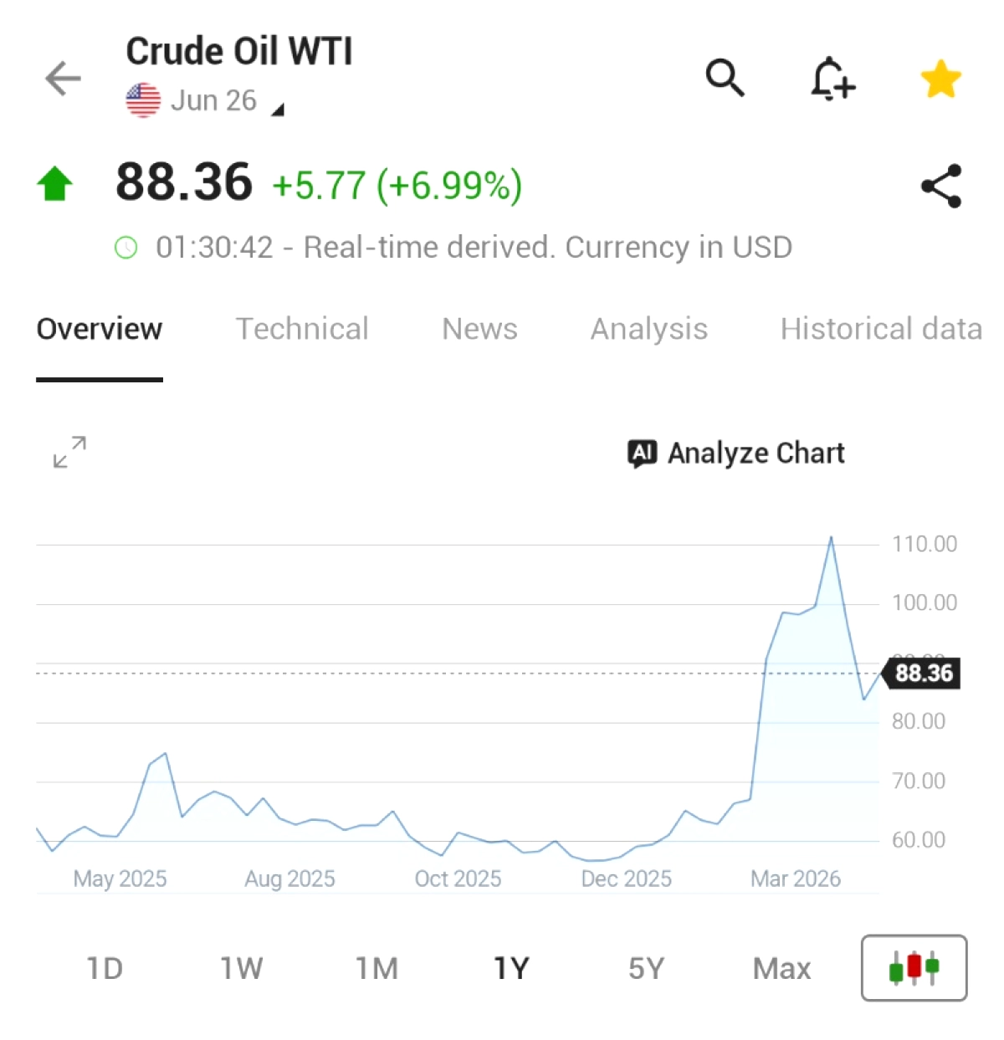Show the Max chart range

(x=781, y=969)
